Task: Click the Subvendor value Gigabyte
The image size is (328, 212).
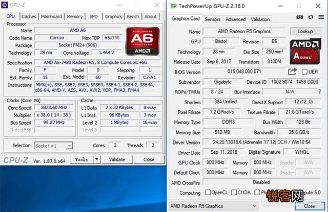Action: tap(223, 82)
